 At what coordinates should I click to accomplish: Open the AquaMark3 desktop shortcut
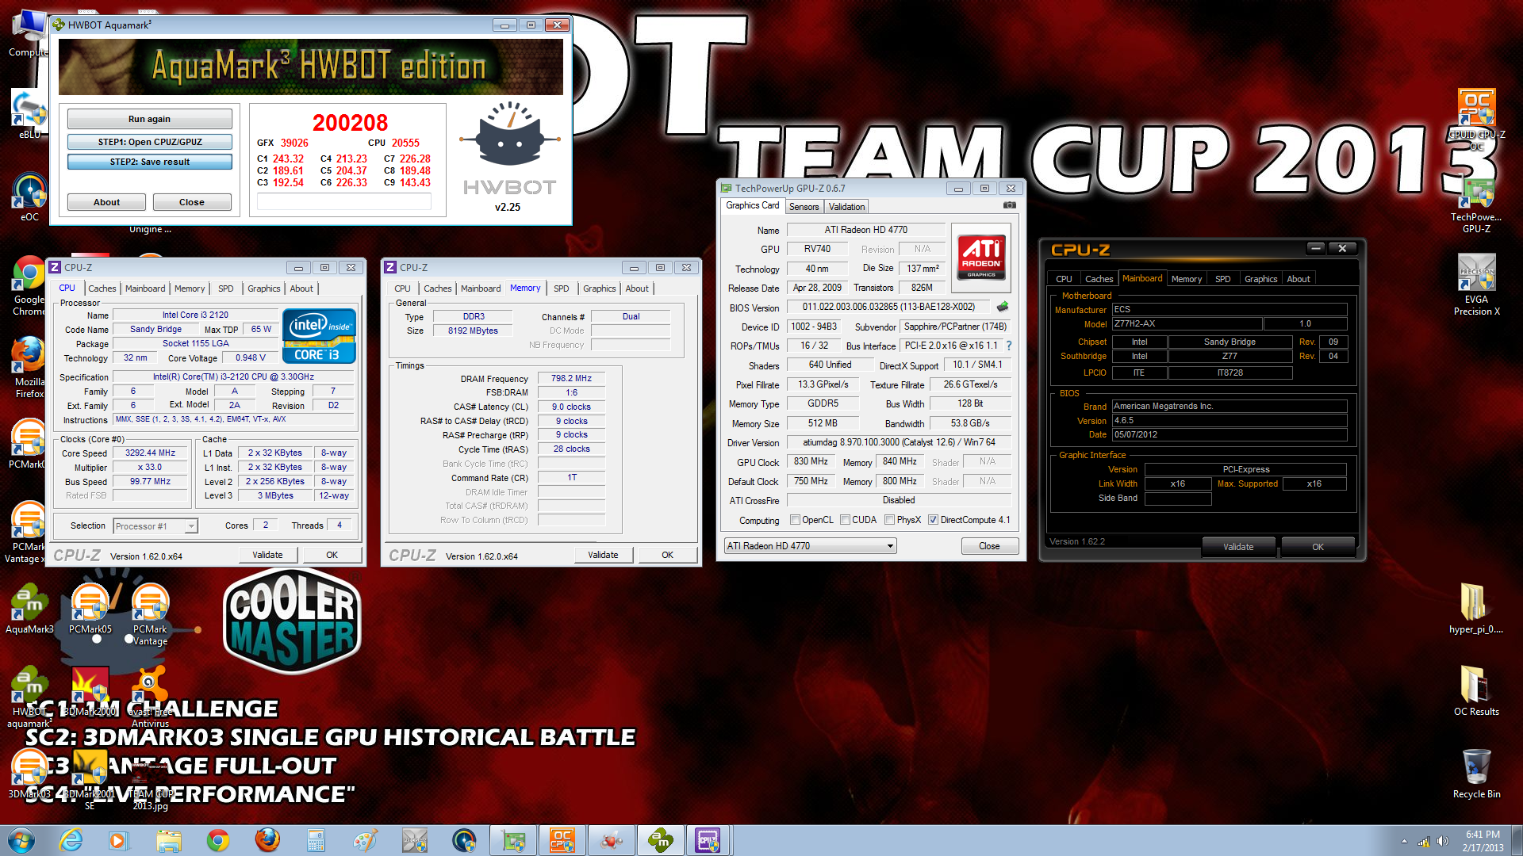[29, 610]
